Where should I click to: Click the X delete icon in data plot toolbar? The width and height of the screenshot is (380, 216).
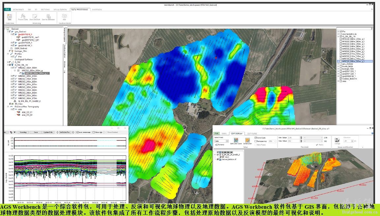(15, 132)
